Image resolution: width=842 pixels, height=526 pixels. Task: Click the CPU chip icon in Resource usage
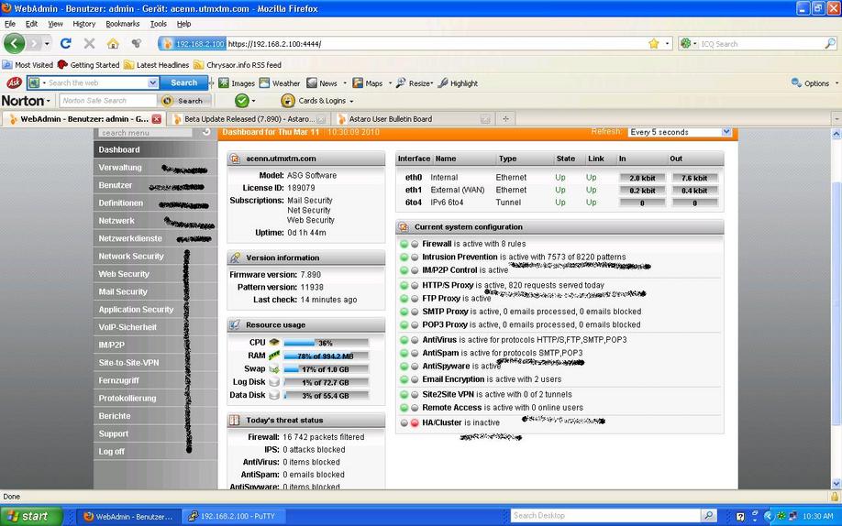click(x=274, y=343)
